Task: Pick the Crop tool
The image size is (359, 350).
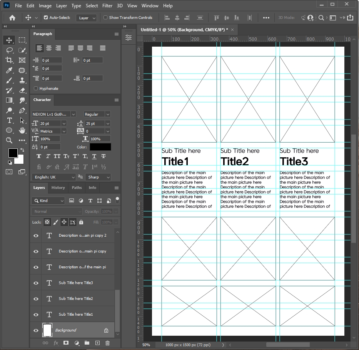Action: (9, 60)
